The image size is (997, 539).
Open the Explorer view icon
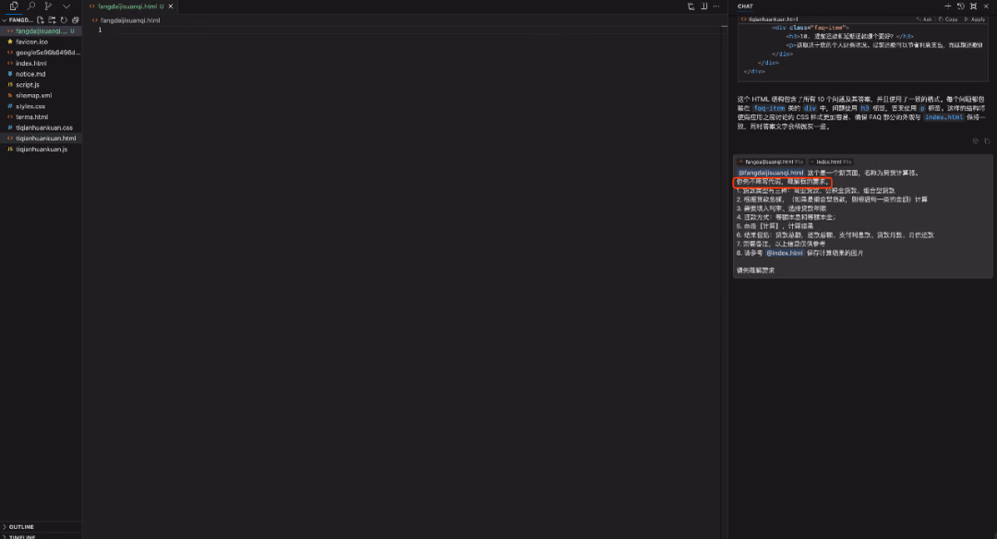[13, 6]
